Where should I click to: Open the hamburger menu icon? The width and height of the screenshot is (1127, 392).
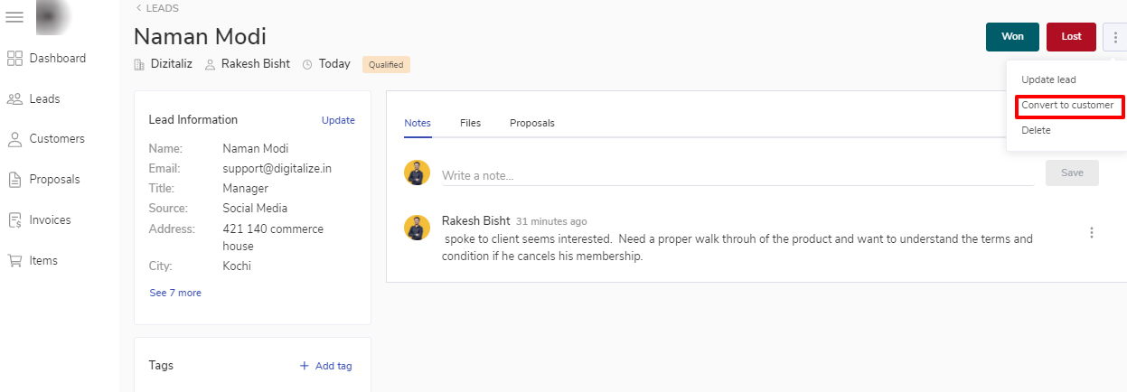pyautogui.click(x=14, y=17)
